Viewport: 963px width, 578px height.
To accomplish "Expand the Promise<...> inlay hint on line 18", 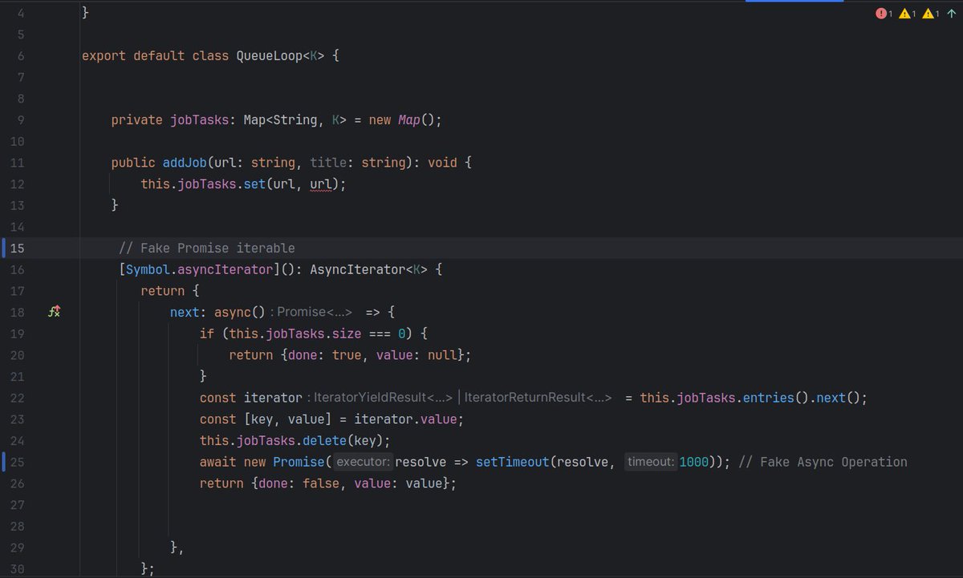I will tap(314, 313).
